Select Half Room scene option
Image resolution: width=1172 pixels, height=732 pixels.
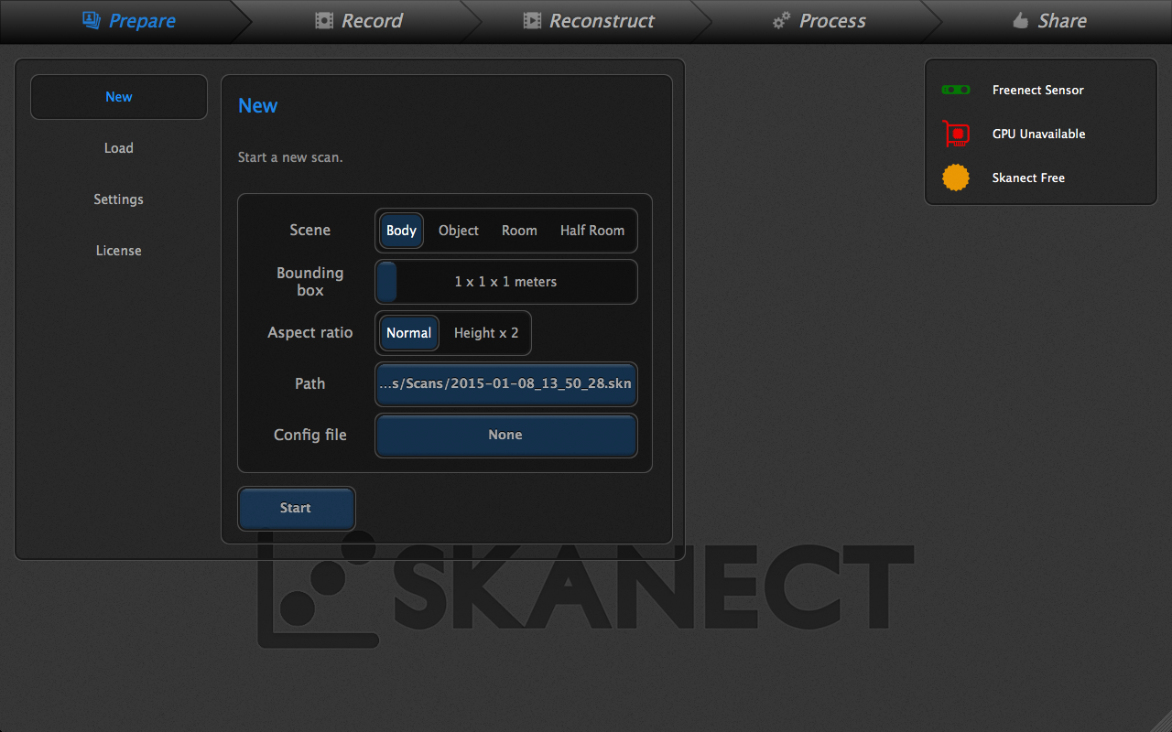(592, 231)
